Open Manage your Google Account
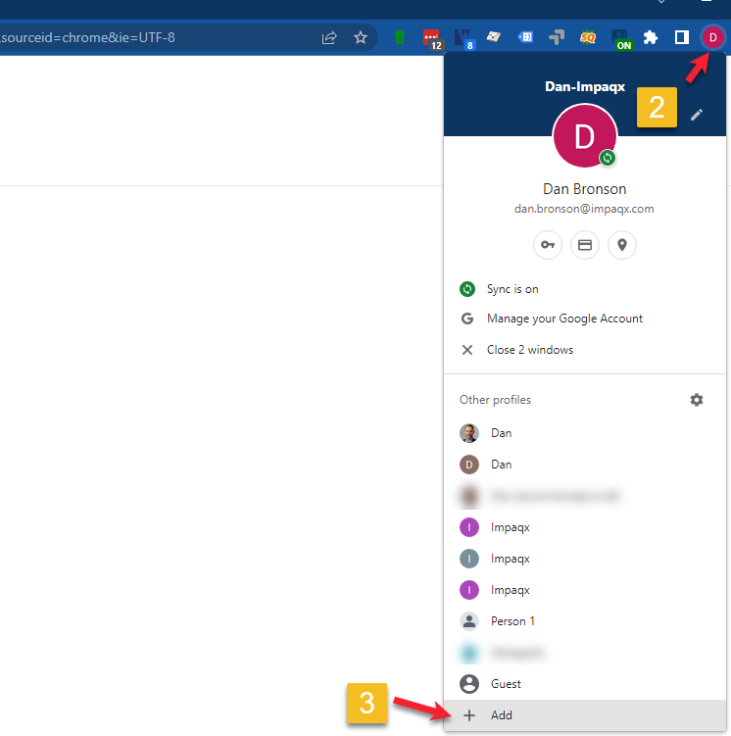The width and height of the screenshot is (731, 736). pyautogui.click(x=564, y=319)
